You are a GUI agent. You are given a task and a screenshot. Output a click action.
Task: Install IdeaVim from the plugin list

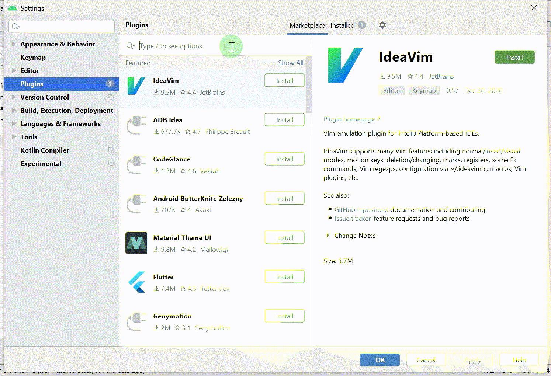(284, 80)
